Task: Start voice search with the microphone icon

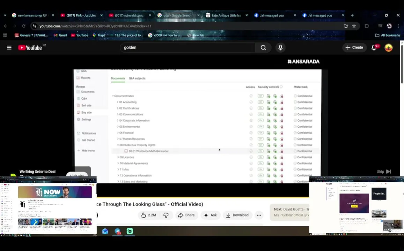Action: [x=280, y=47]
